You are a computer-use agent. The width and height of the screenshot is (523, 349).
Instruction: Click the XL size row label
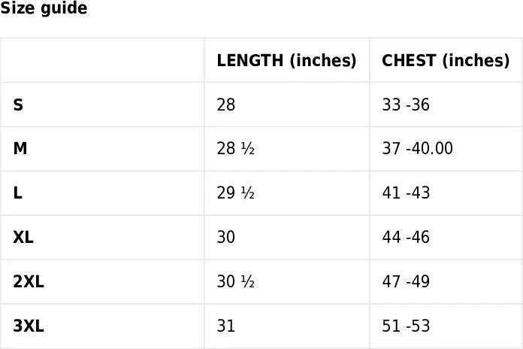coord(23,238)
